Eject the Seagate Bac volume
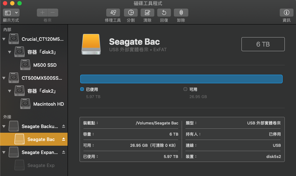The width and height of the screenshot is (296, 176). [64, 139]
